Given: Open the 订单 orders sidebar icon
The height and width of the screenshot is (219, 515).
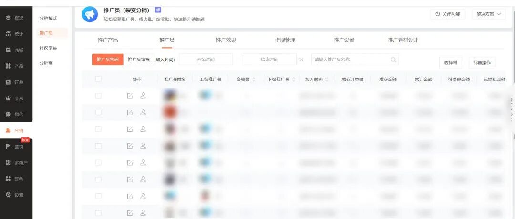Looking at the screenshot, I should coord(9,82).
